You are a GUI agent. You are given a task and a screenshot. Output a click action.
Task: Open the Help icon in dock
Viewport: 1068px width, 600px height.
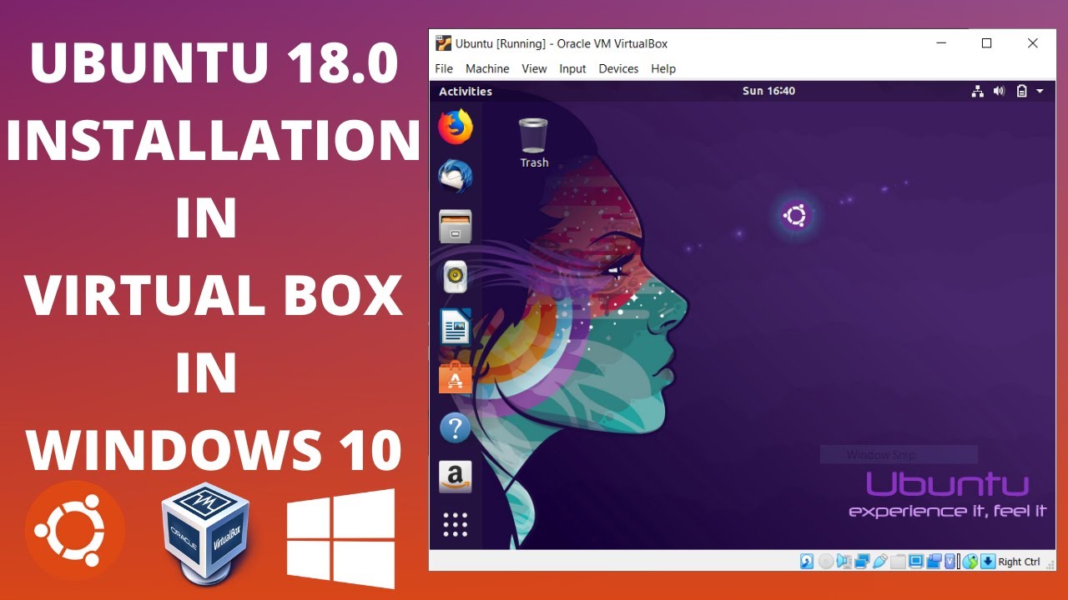455,428
